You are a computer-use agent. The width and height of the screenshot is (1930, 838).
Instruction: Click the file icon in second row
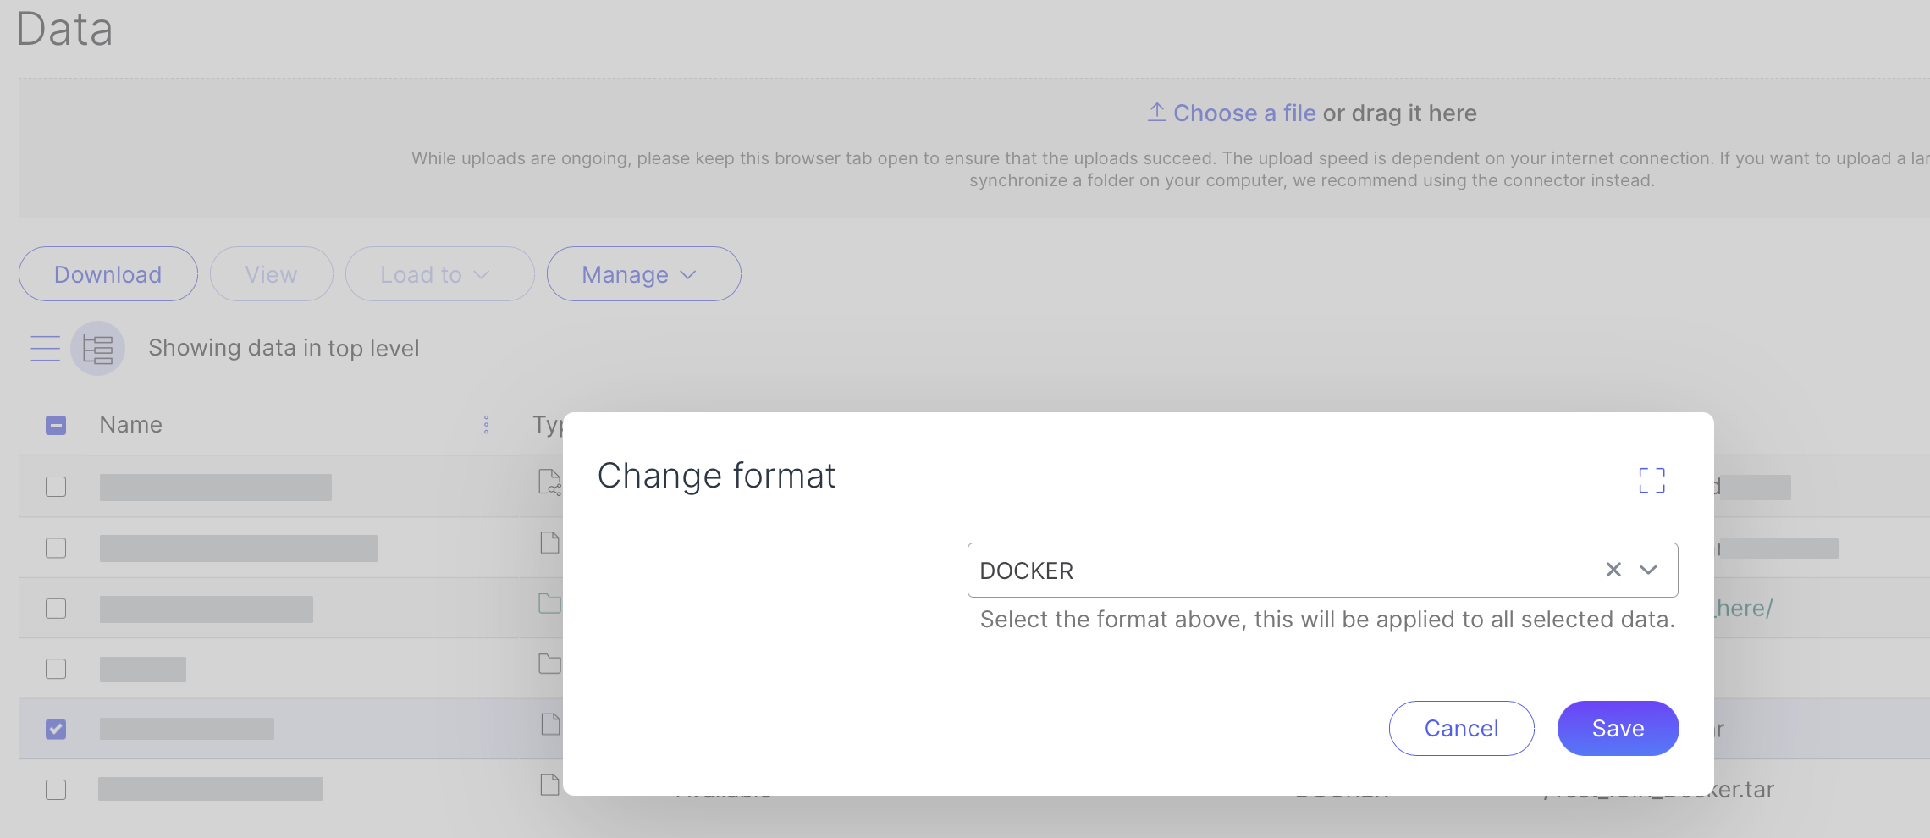pos(549,543)
